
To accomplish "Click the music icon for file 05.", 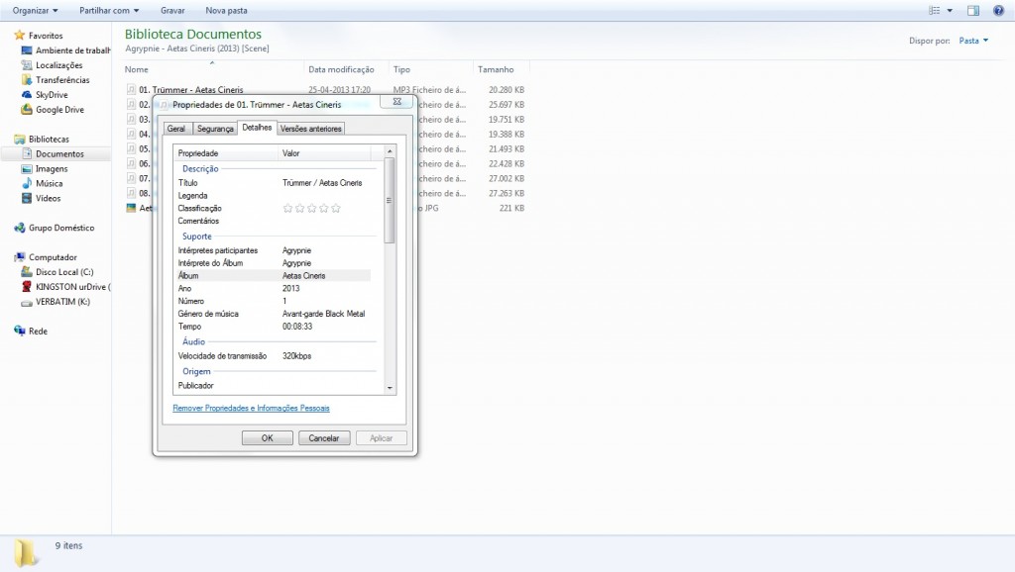I will [132, 148].
